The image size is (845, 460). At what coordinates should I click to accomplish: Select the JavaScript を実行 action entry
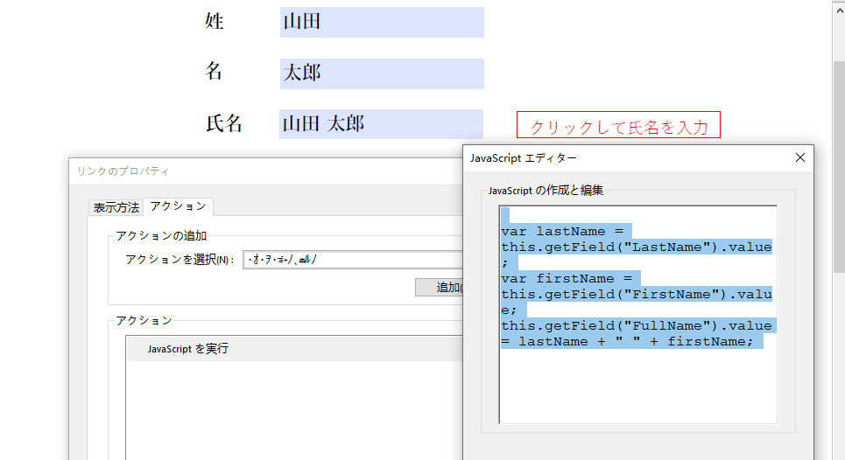295,349
